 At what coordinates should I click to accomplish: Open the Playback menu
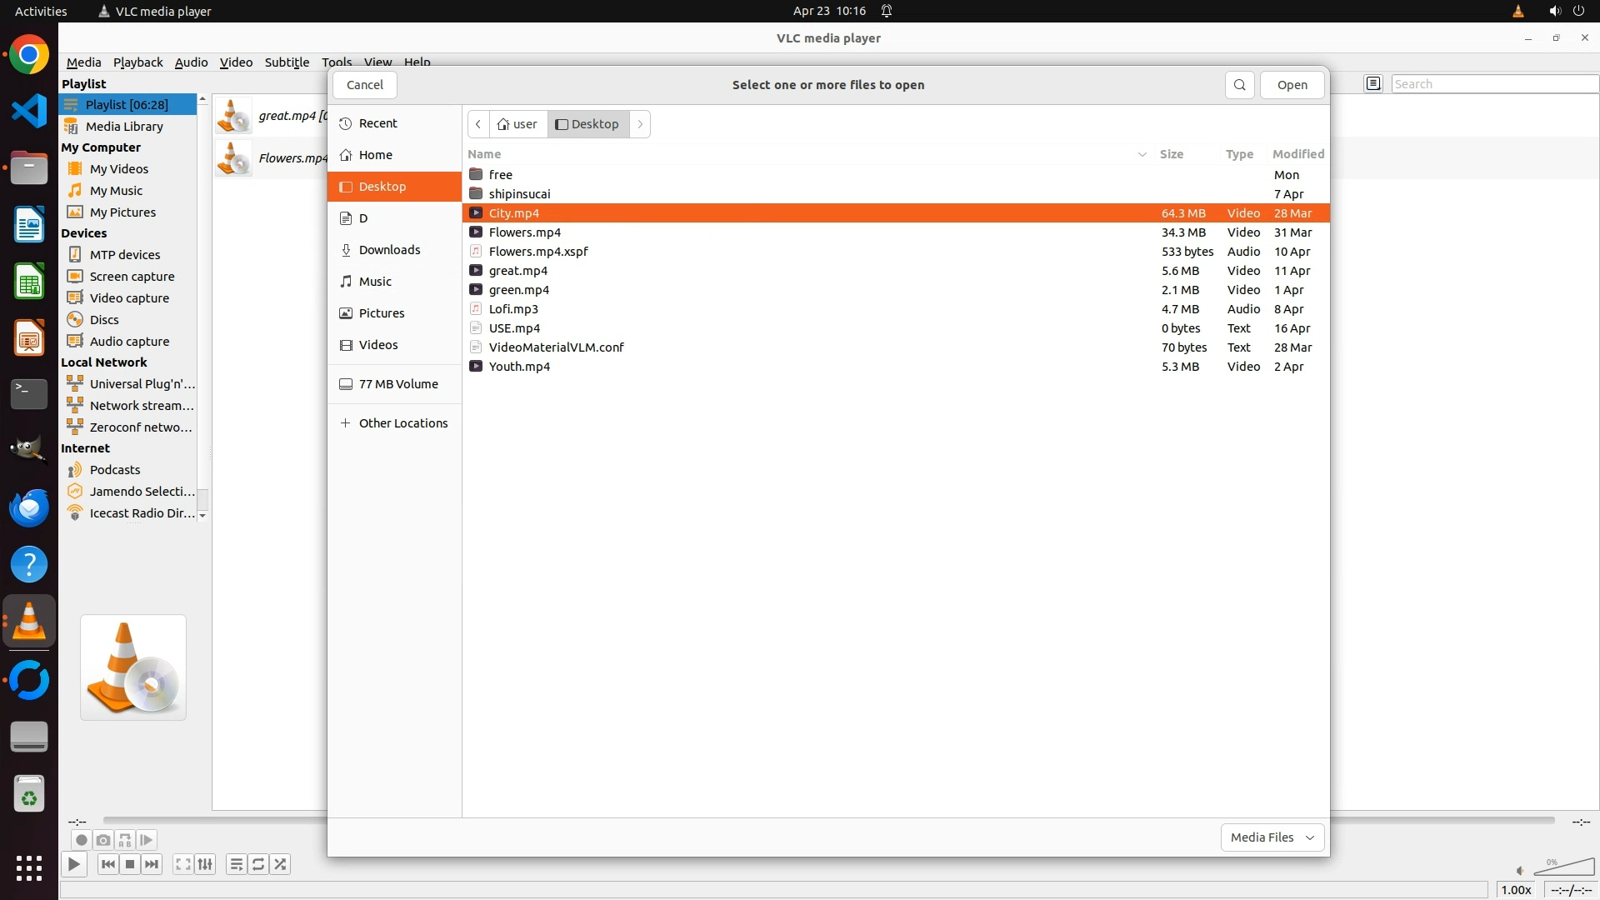point(137,62)
